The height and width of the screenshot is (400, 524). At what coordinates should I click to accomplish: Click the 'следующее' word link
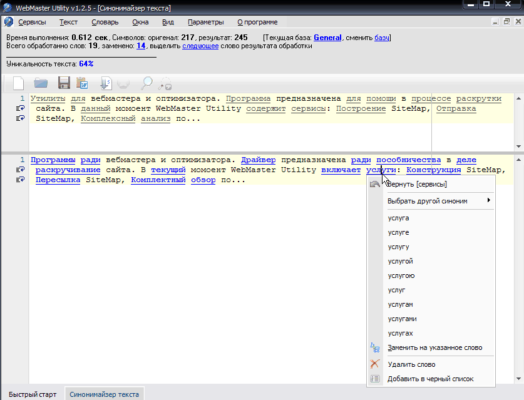click(200, 46)
